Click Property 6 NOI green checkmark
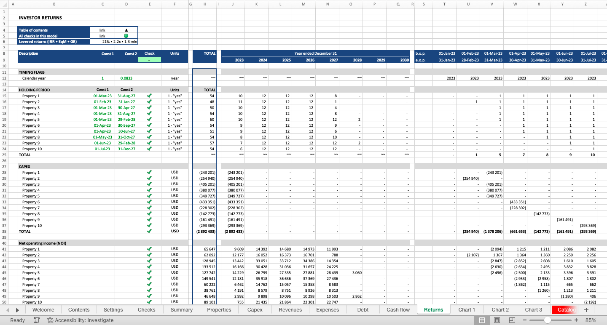 (x=149, y=279)
